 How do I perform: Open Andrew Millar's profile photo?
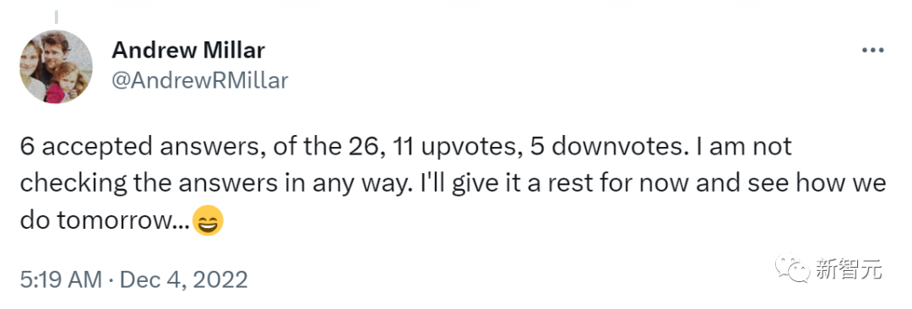click(x=56, y=67)
